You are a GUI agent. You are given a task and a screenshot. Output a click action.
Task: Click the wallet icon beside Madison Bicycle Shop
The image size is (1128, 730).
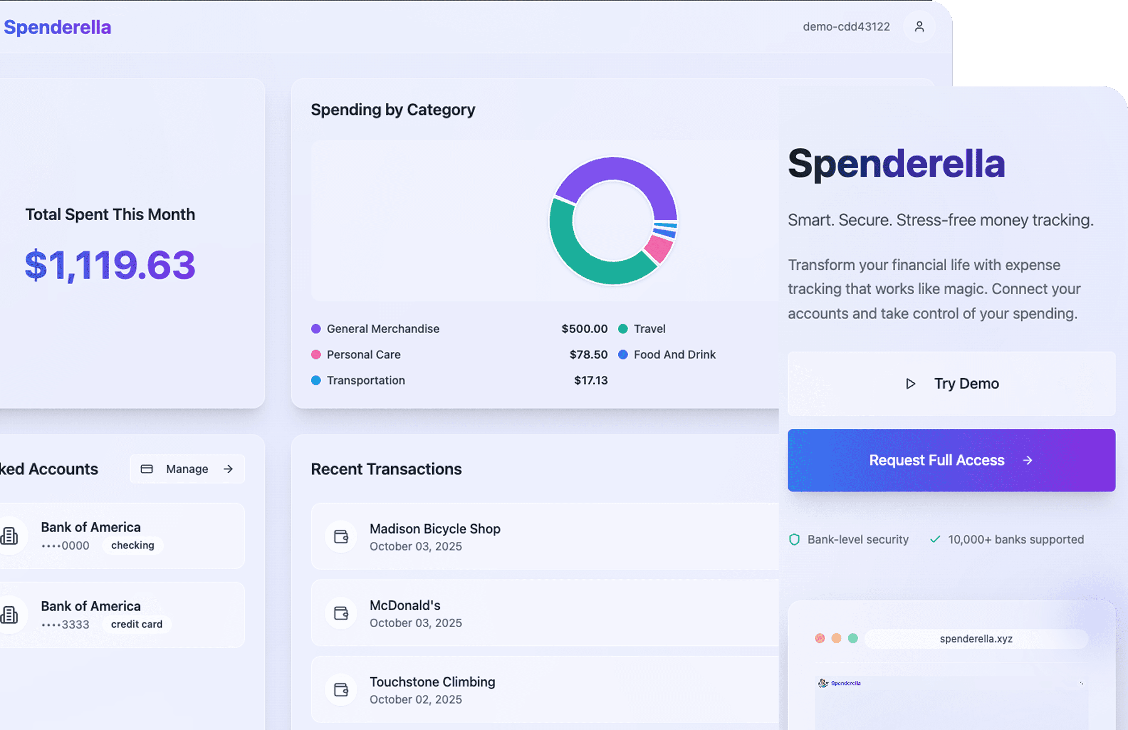[x=341, y=537]
